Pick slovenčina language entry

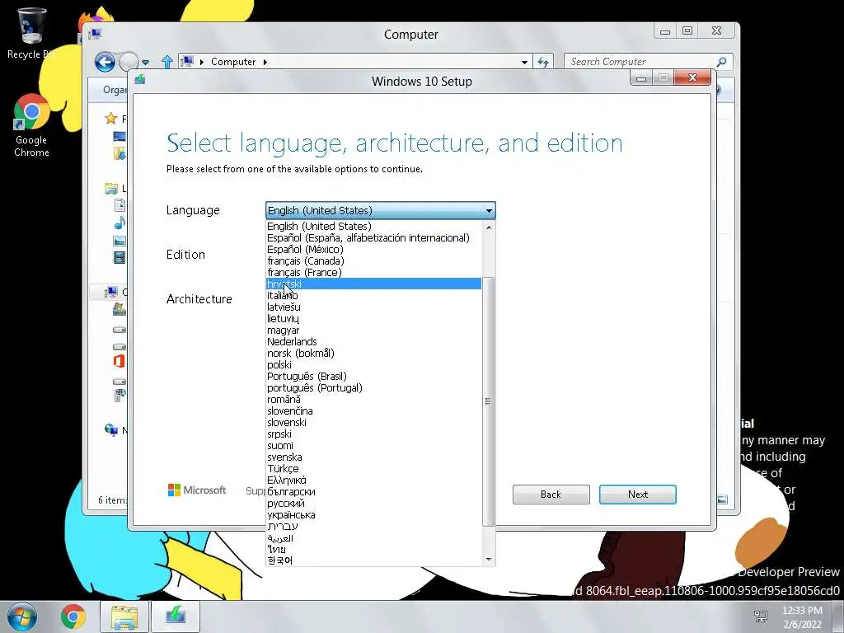point(373,410)
